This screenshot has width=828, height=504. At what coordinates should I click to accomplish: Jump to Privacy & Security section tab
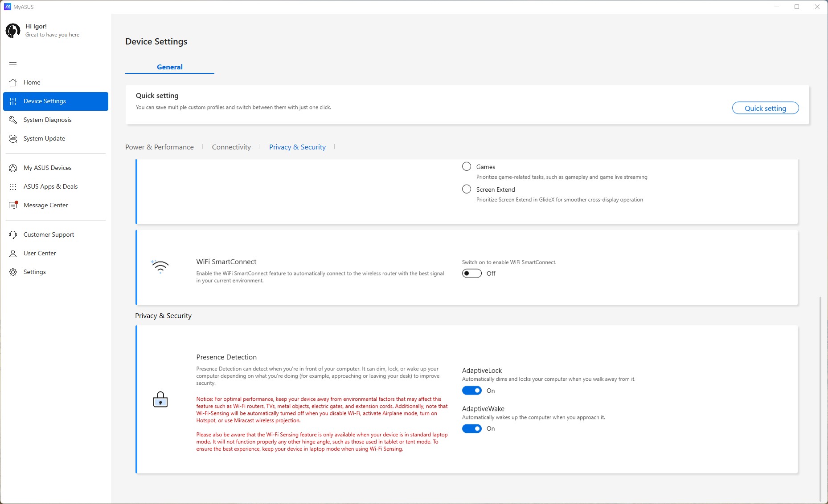point(297,147)
